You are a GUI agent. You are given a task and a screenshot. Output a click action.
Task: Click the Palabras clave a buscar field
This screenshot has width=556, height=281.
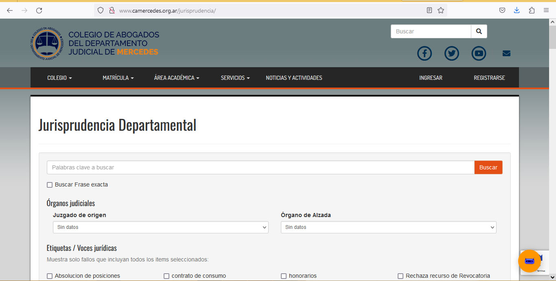(260, 167)
